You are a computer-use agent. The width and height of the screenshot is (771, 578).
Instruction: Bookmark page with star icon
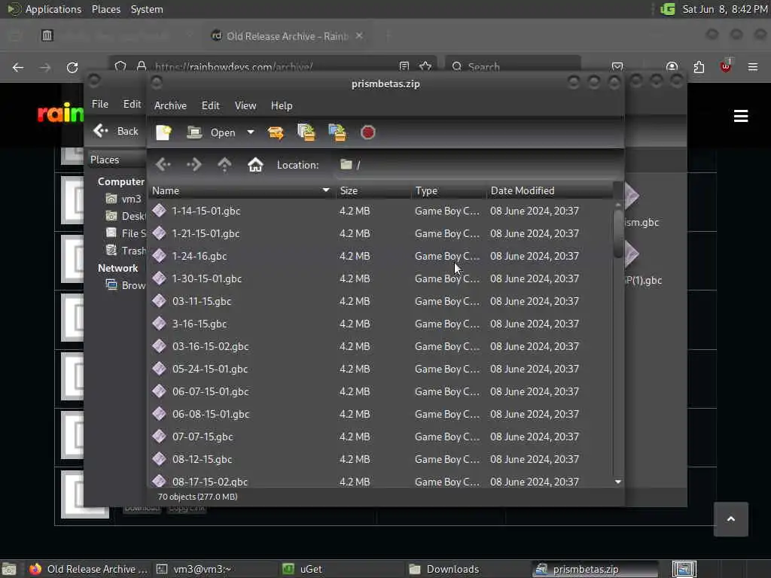coord(426,67)
